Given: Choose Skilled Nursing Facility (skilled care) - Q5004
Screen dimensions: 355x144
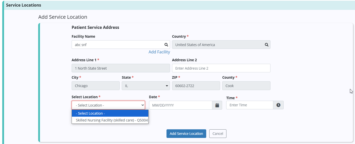Looking at the screenshot, I should click(x=112, y=120).
